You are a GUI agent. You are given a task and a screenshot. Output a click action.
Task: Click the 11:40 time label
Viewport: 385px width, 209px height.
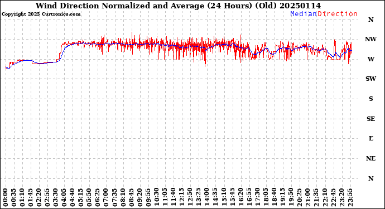(173, 197)
